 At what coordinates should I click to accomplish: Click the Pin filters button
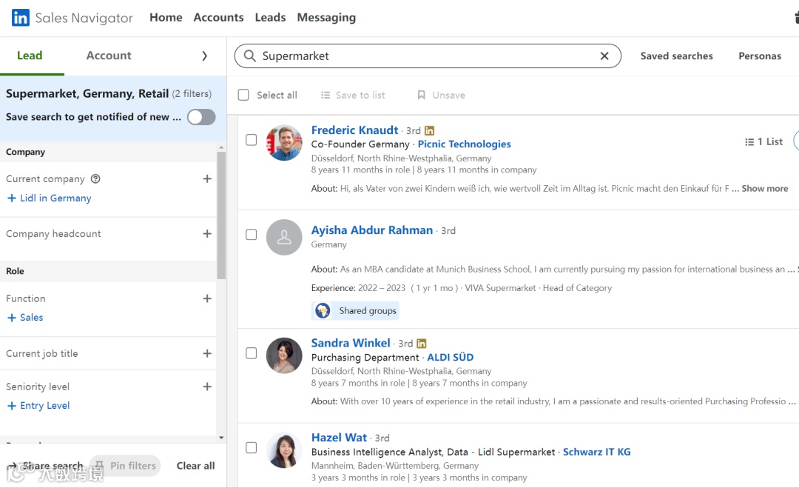tap(125, 466)
